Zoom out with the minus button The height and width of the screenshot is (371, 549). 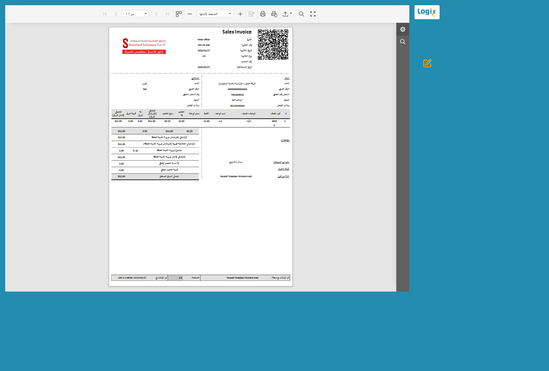(190, 14)
